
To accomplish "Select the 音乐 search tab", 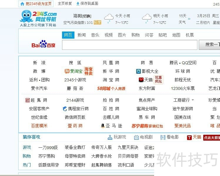I will pos(95,35).
